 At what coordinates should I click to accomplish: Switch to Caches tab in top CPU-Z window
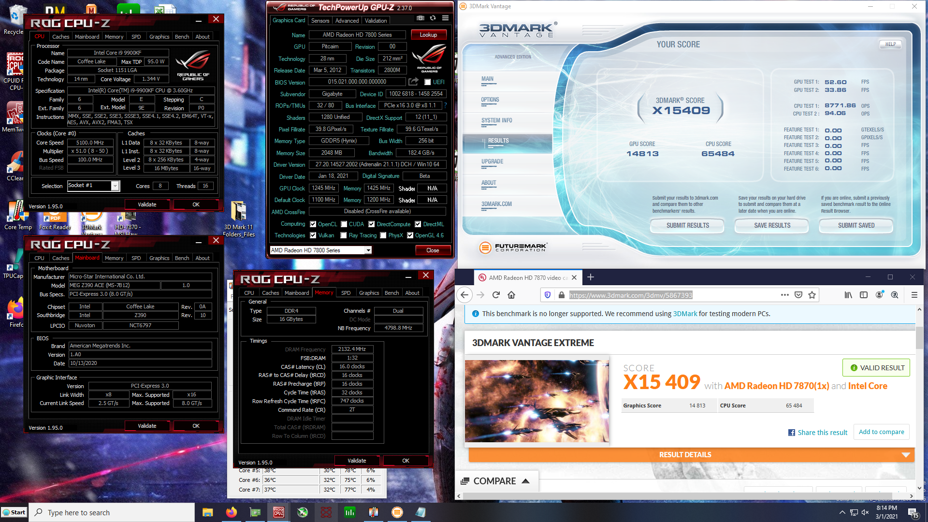[61, 37]
